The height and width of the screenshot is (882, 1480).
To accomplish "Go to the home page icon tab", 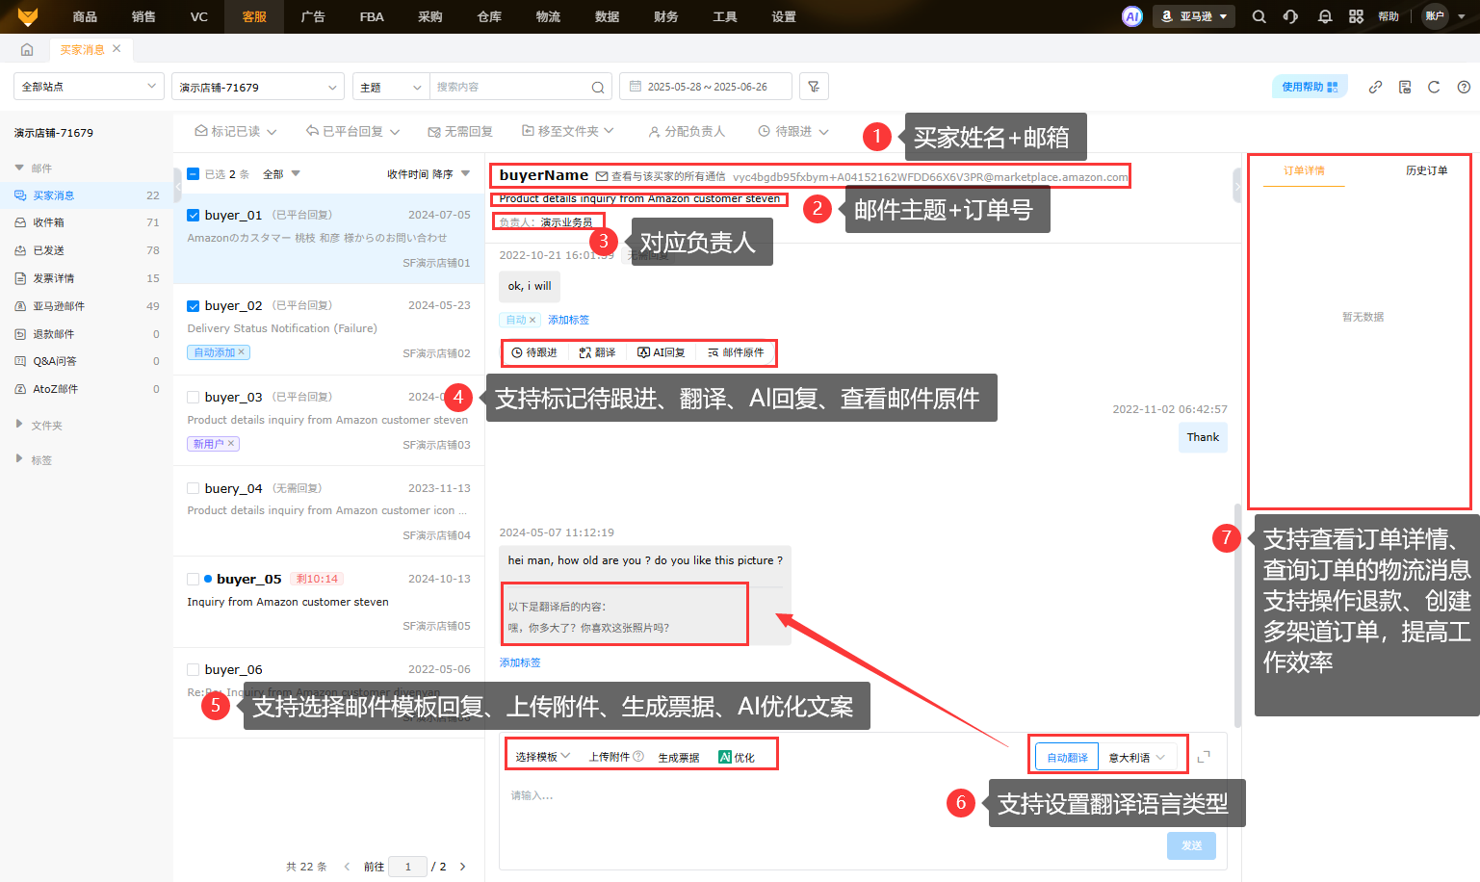I will (27, 49).
